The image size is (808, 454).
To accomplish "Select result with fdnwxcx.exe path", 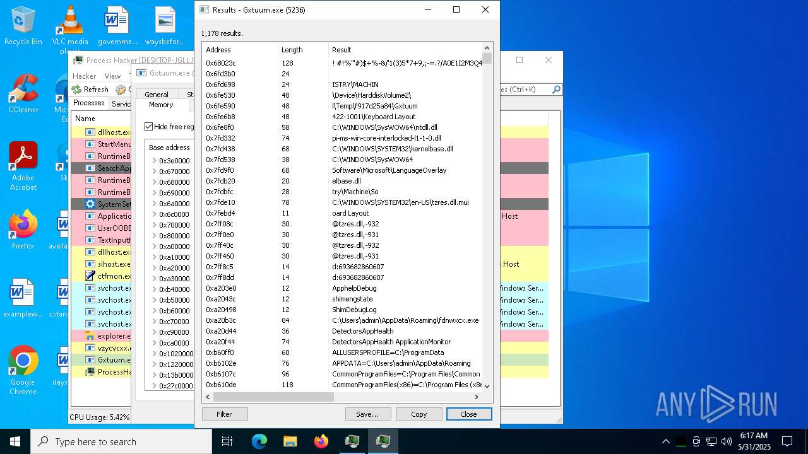I will point(342,320).
